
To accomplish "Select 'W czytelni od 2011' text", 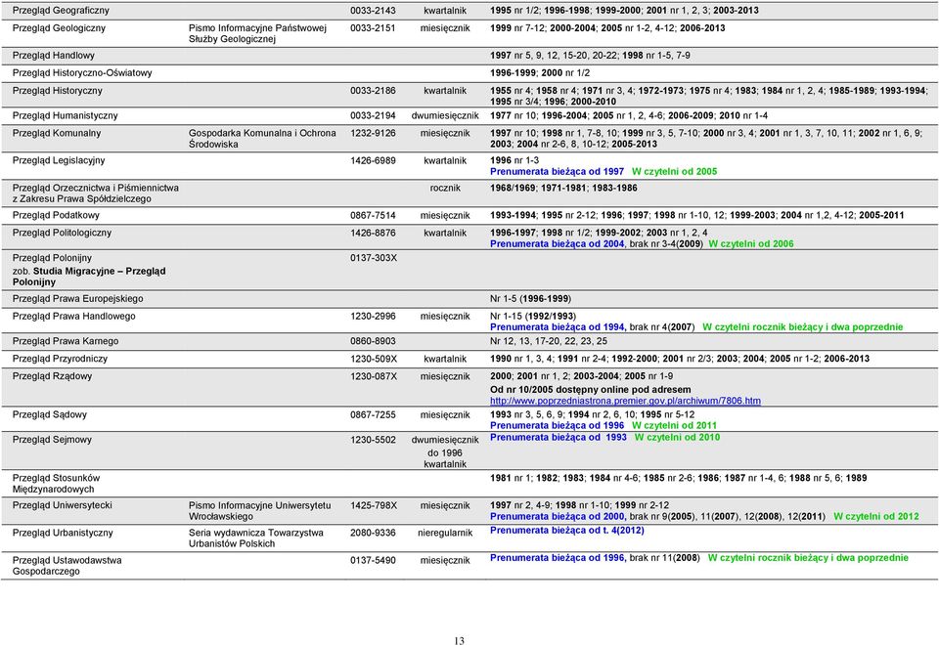I will tap(674, 425).
